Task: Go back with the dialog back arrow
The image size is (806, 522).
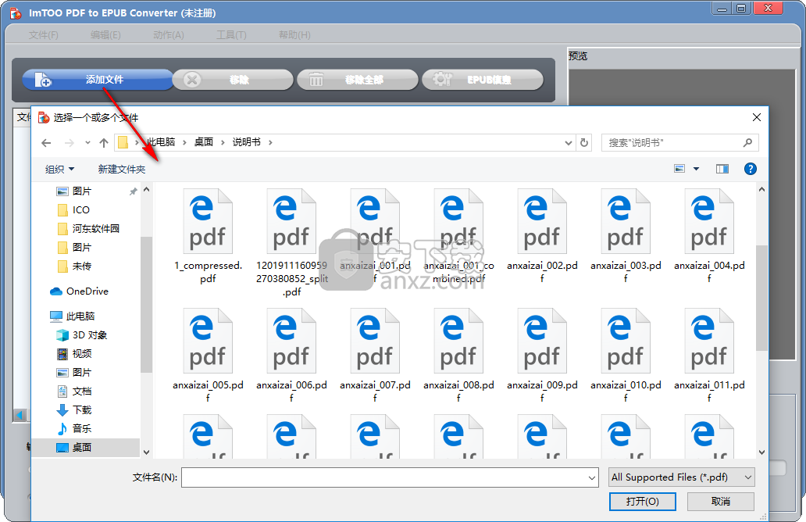Action: coord(46,142)
